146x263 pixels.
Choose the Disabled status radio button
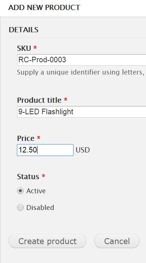point(20,208)
